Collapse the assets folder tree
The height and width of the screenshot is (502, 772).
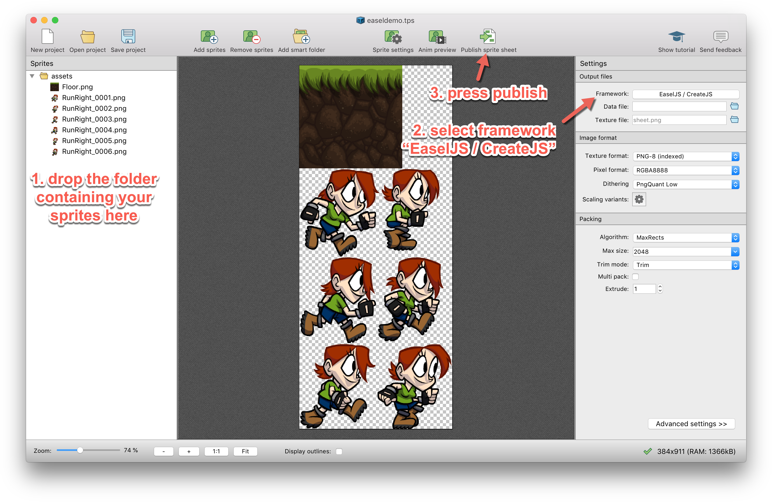point(32,76)
